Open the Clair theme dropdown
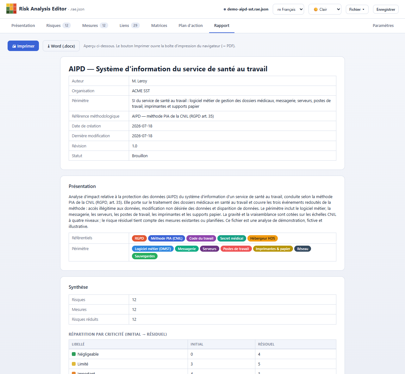Screen dimensions: 405x374 pos(325,9)
